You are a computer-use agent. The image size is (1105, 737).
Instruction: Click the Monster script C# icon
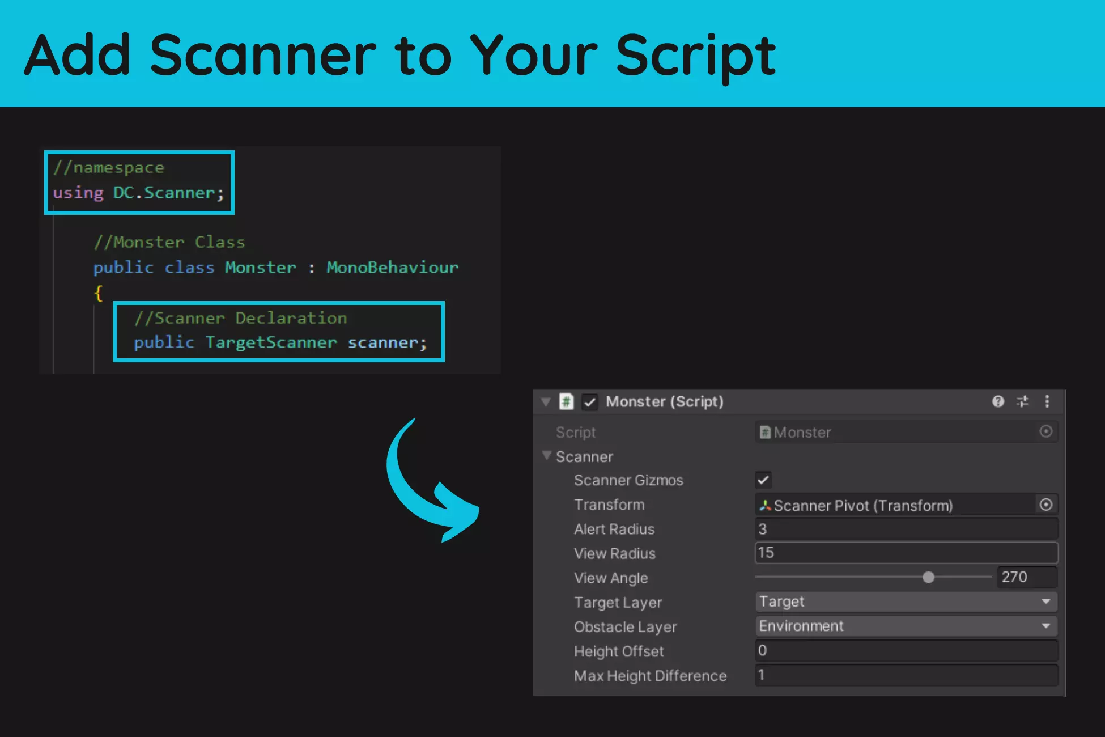pos(566,401)
